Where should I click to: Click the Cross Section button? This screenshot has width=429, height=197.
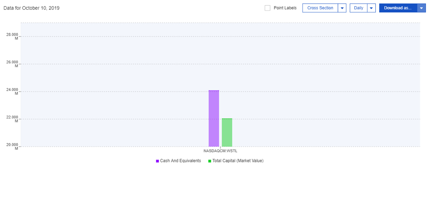pyautogui.click(x=320, y=8)
